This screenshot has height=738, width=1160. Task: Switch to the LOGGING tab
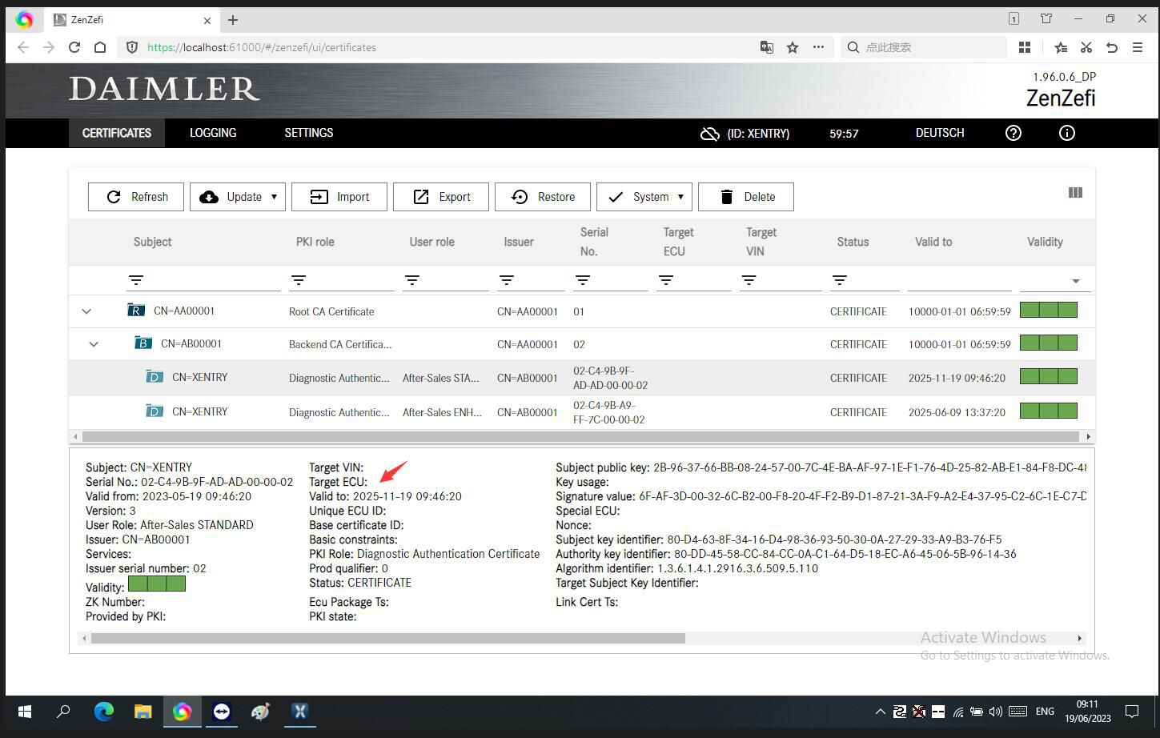[213, 133]
